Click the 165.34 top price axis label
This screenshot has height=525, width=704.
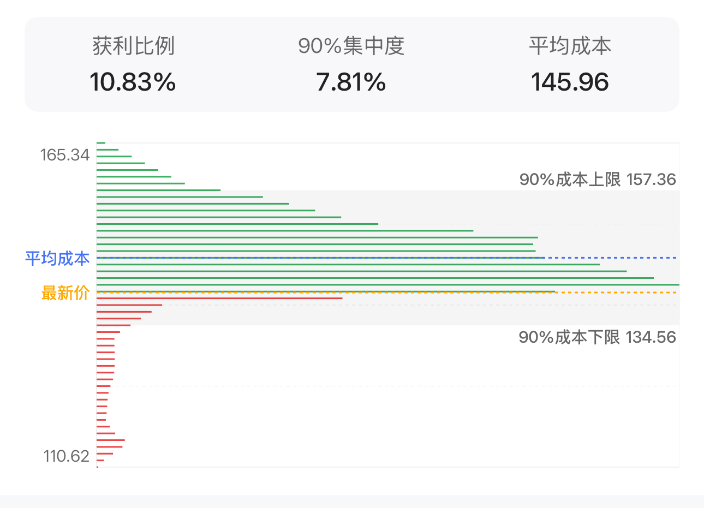(65, 155)
